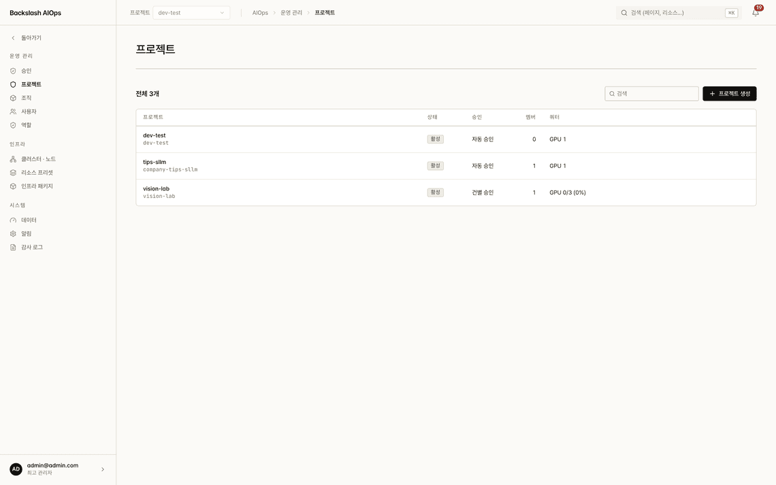
Task: Go to 조직 in the sidebar
Action: point(27,98)
